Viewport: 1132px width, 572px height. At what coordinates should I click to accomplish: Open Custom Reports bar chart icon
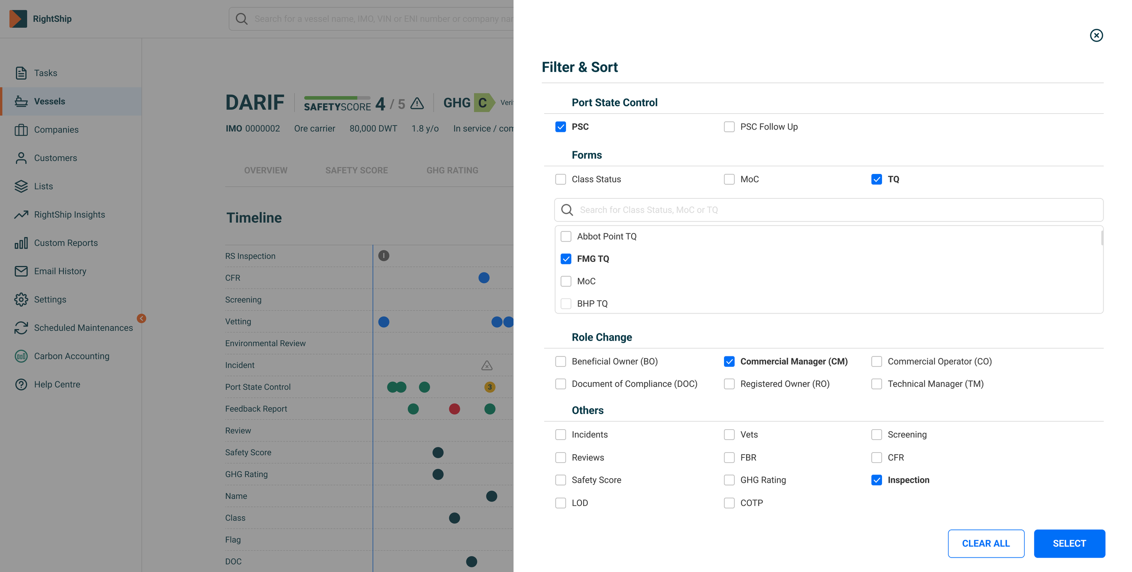pyautogui.click(x=21, y=243)
